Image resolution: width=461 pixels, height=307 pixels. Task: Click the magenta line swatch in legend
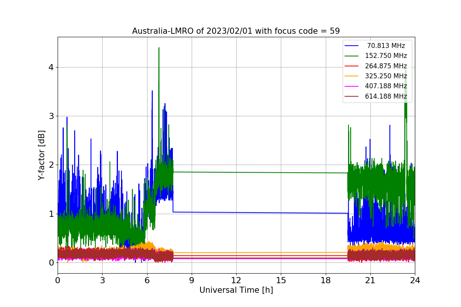coord(352,86)
